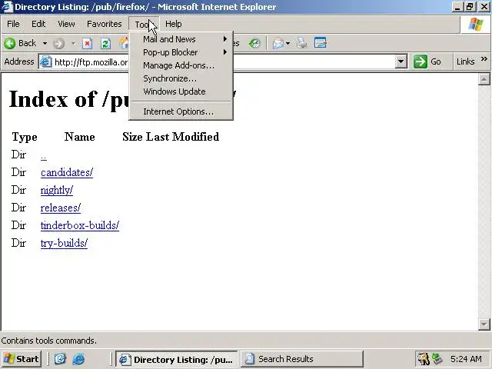Open the History toolbar icon
This screenshot has width=492, height=369.
[254, 43]
